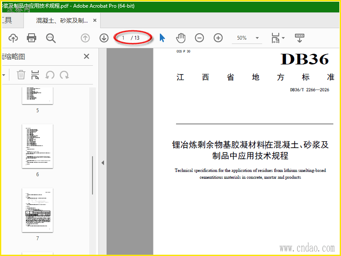
Task: Switch to the 工具 tab
Action: 7,20
